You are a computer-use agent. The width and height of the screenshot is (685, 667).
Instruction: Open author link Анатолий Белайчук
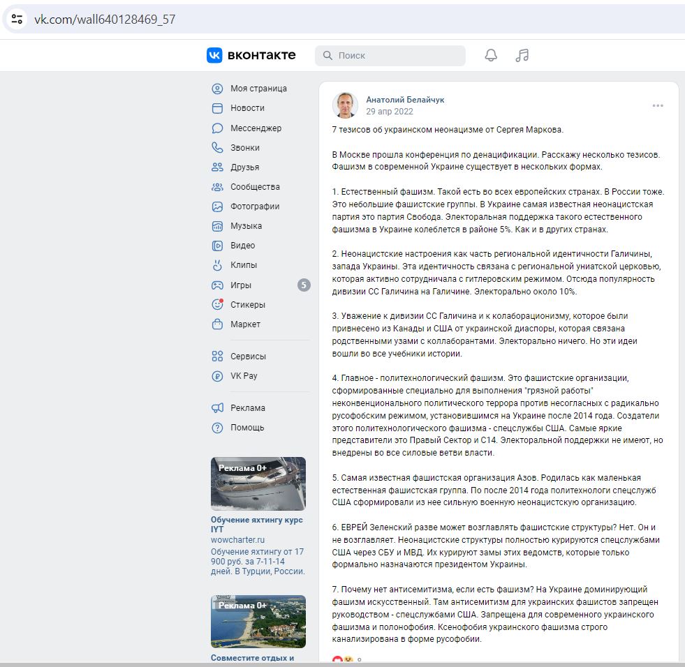click(x=405, y=100)
